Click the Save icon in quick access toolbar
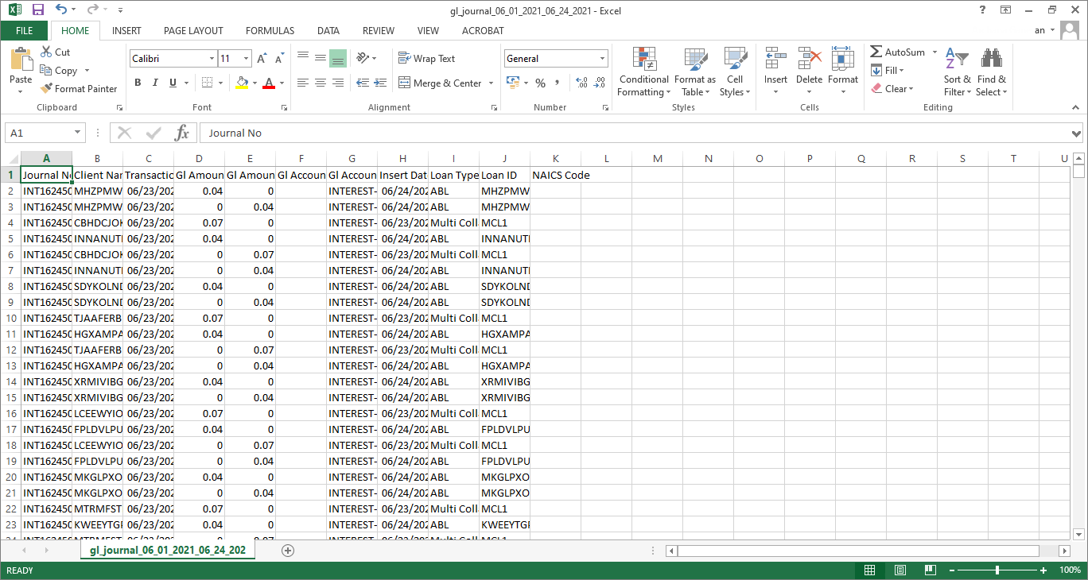 click(37, 10)
